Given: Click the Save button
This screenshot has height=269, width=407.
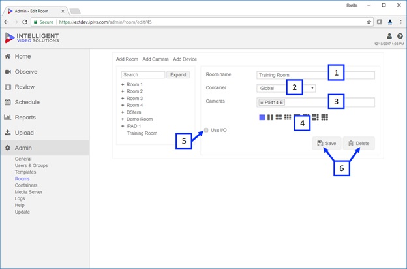Looking at the screenshot, I should (x=327, y=143).
